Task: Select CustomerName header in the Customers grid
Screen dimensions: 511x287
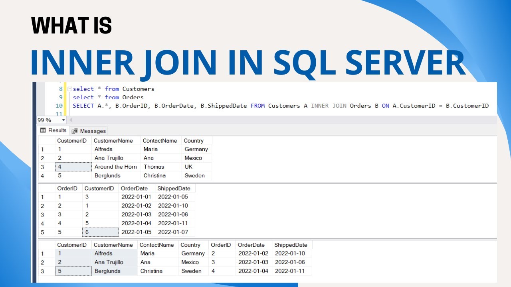Action: pos(116,141)
